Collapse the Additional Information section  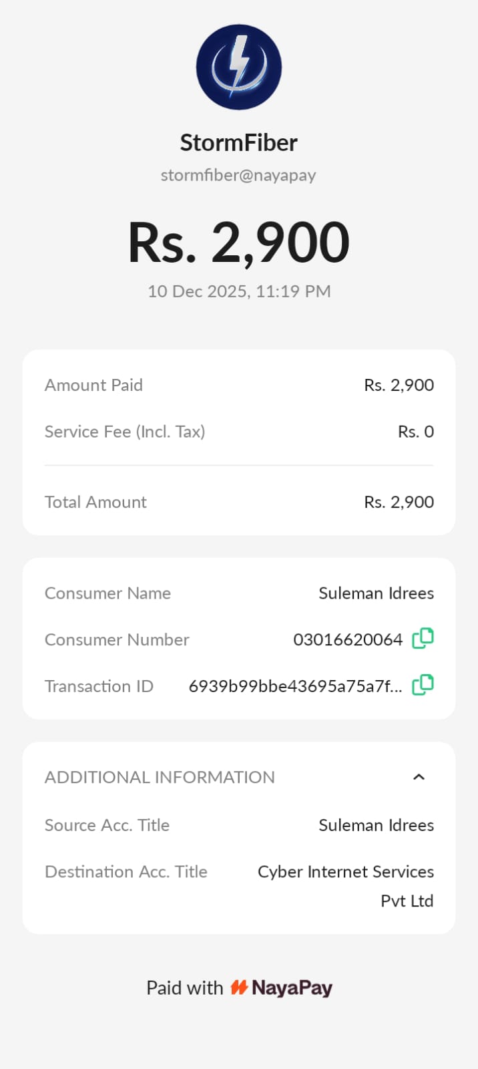(x=419, y=777)
